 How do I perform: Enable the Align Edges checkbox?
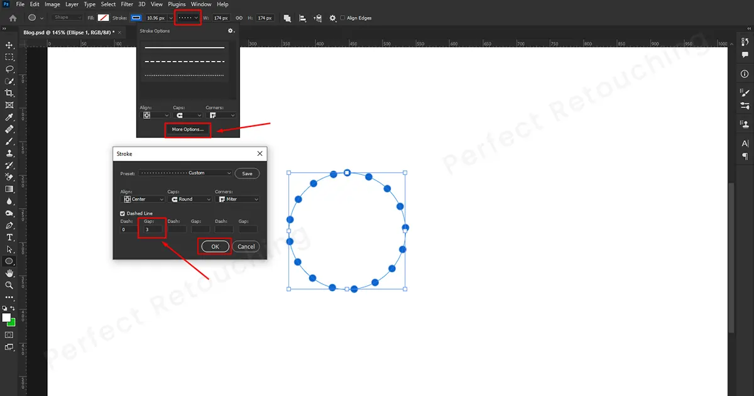tap(342, 18)
